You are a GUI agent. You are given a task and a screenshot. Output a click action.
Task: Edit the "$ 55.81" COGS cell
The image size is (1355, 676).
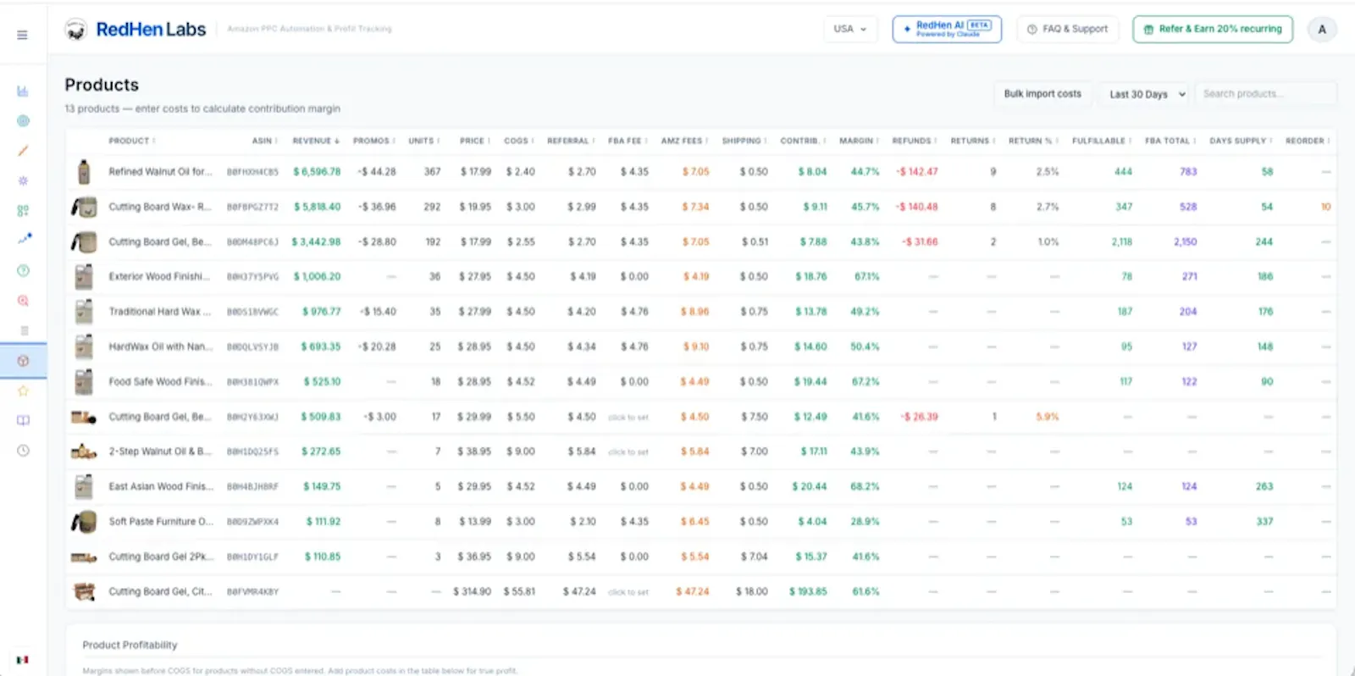click(519, 592)
